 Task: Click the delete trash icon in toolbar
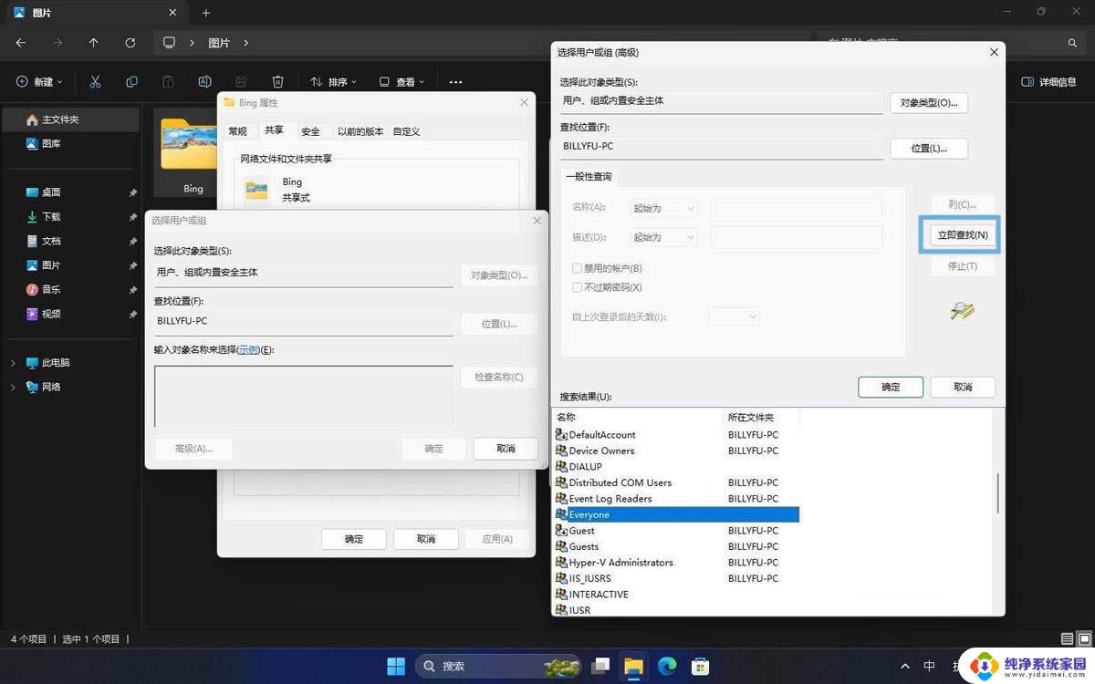pos(278,82)
